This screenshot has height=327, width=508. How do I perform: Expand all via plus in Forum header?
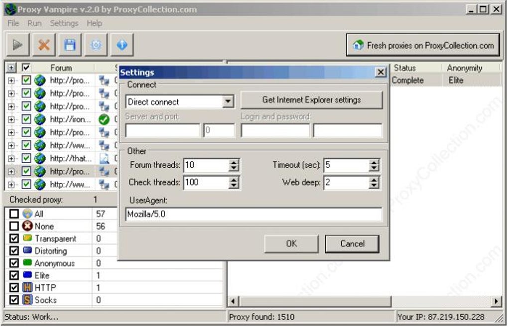tap(11, 68)
